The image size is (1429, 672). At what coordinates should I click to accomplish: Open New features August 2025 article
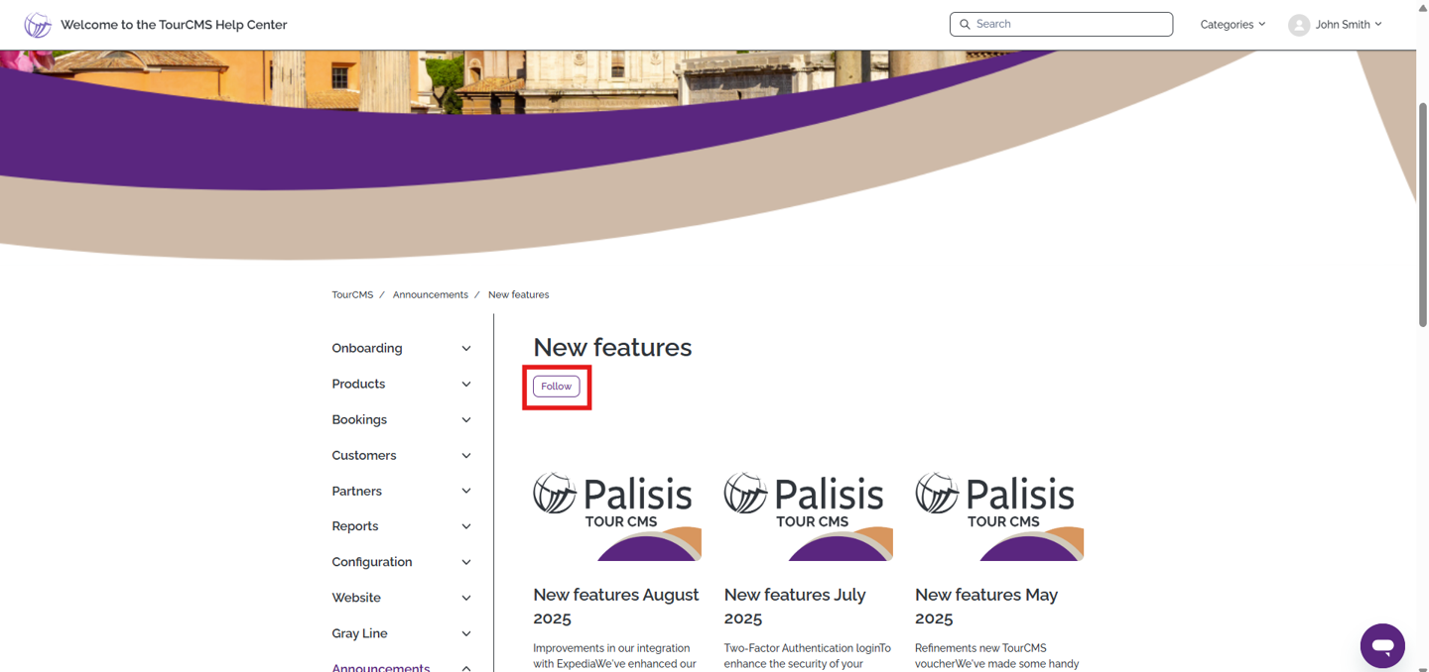(616, 607)
